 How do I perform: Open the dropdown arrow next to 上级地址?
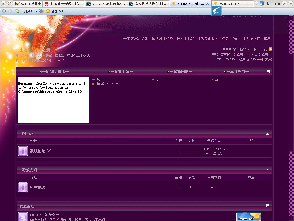click(36, 12)
